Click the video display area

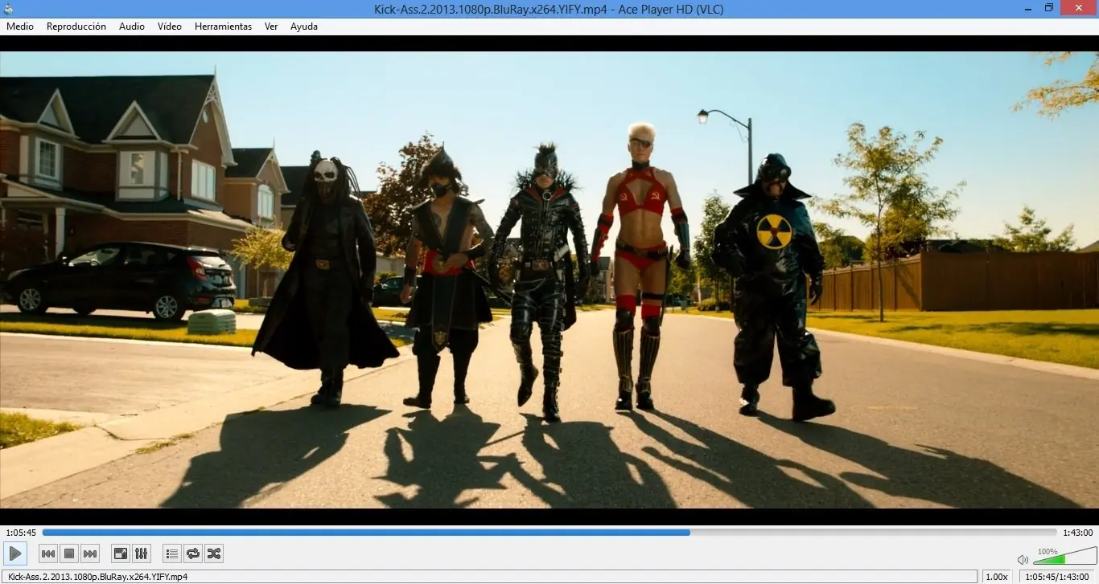coord(549,280)
